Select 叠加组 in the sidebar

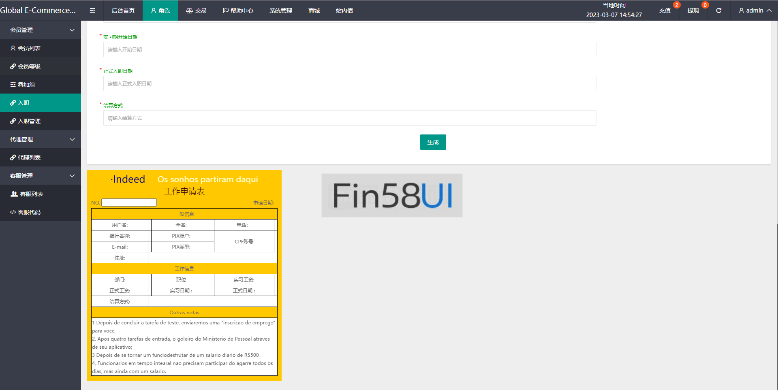coord(26,85)
